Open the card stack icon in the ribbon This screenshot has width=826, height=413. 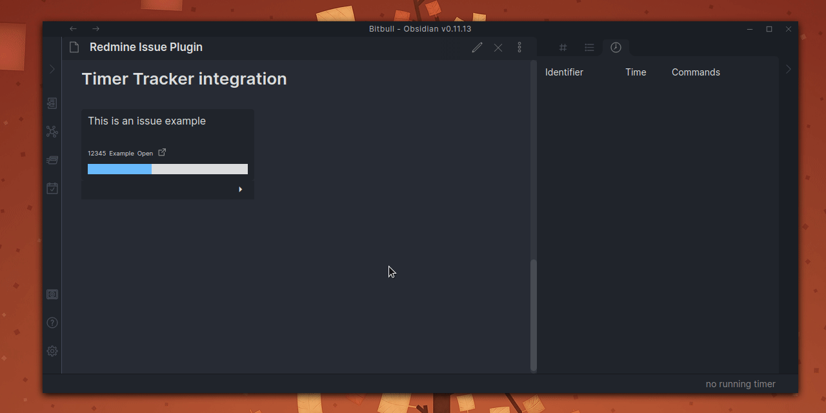click(x=52, y=160)
